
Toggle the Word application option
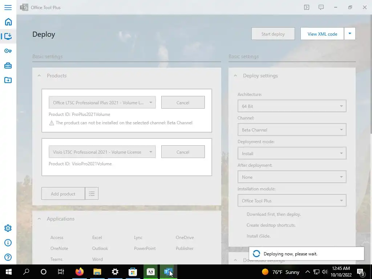[97, 259]
